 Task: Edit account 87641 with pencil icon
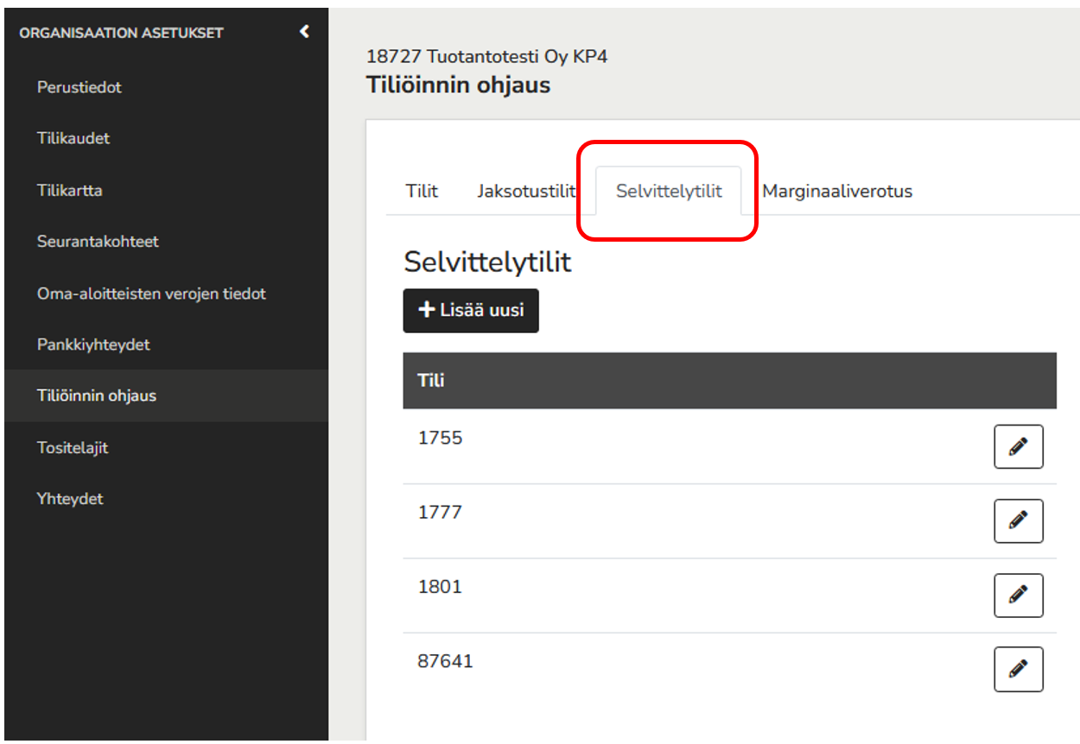tap(1019, 669)
